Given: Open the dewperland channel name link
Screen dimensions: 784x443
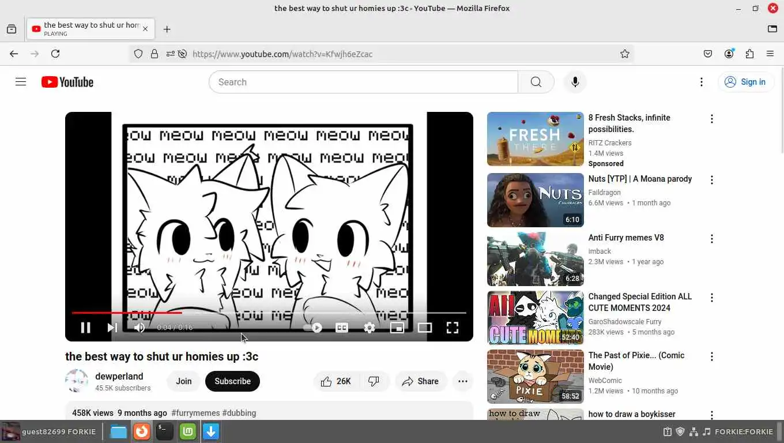Looking at the screenshot, I should 119,376.
